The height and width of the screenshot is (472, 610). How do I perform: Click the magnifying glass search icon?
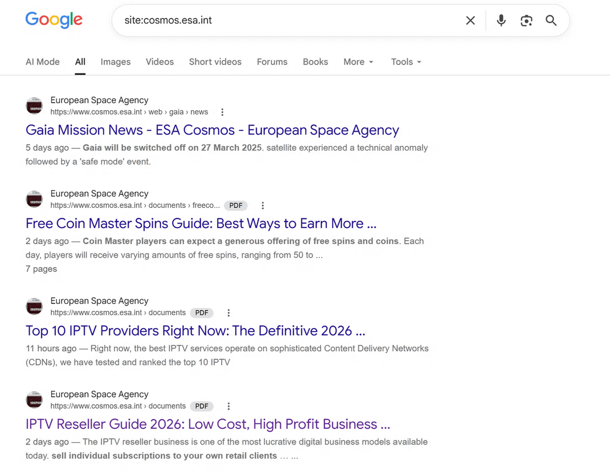551,20
